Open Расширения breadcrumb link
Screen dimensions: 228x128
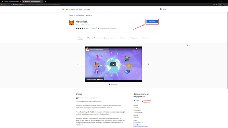pyautogui.click(x=80, y=15)
